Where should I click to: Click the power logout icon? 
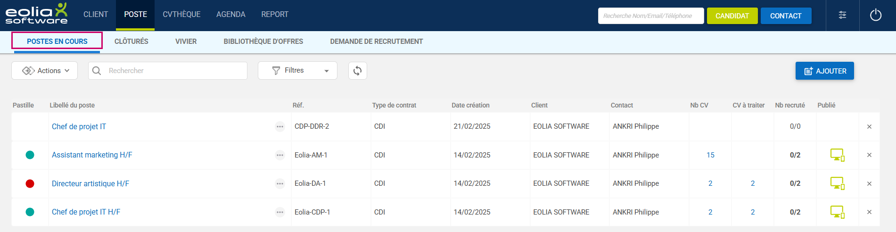[875, 16]
